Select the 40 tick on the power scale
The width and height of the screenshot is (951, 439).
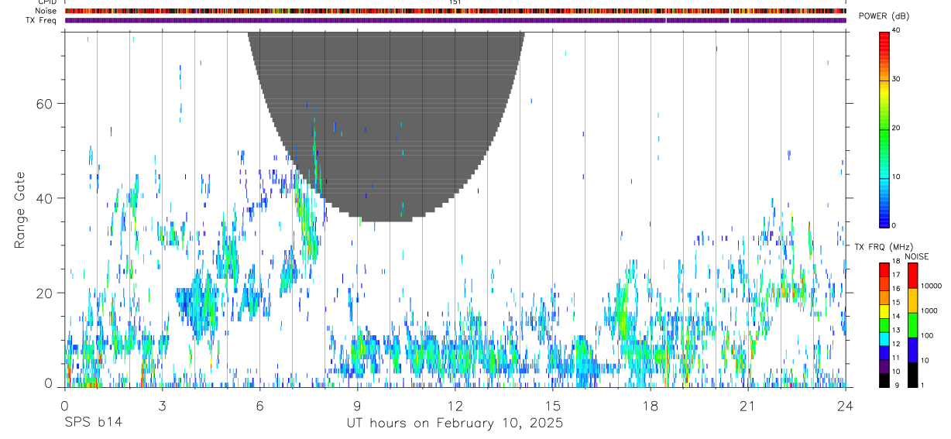tap(898, 30)
